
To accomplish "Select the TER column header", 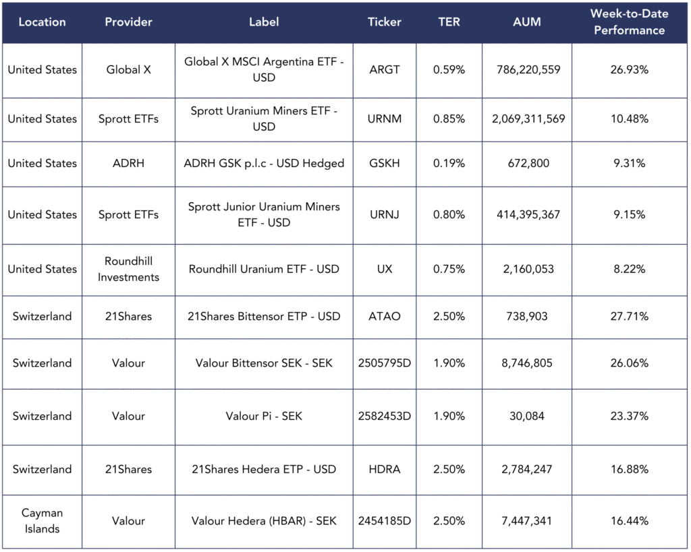I will (449, 22).
